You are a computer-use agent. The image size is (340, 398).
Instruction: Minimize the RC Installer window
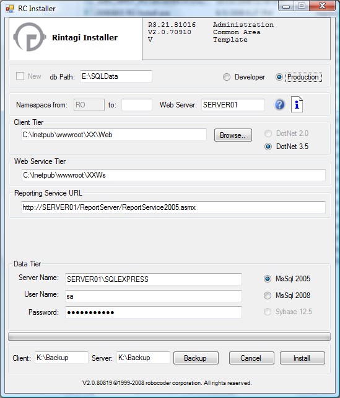click(x=286, y=6)
